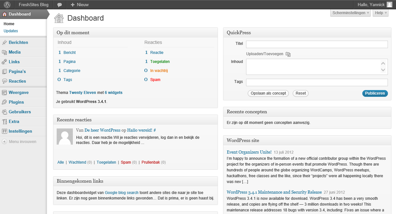Screen dimensions: 396x214
Task: Filter recent comments by Wachtend
Action: [x=77, y=162]
